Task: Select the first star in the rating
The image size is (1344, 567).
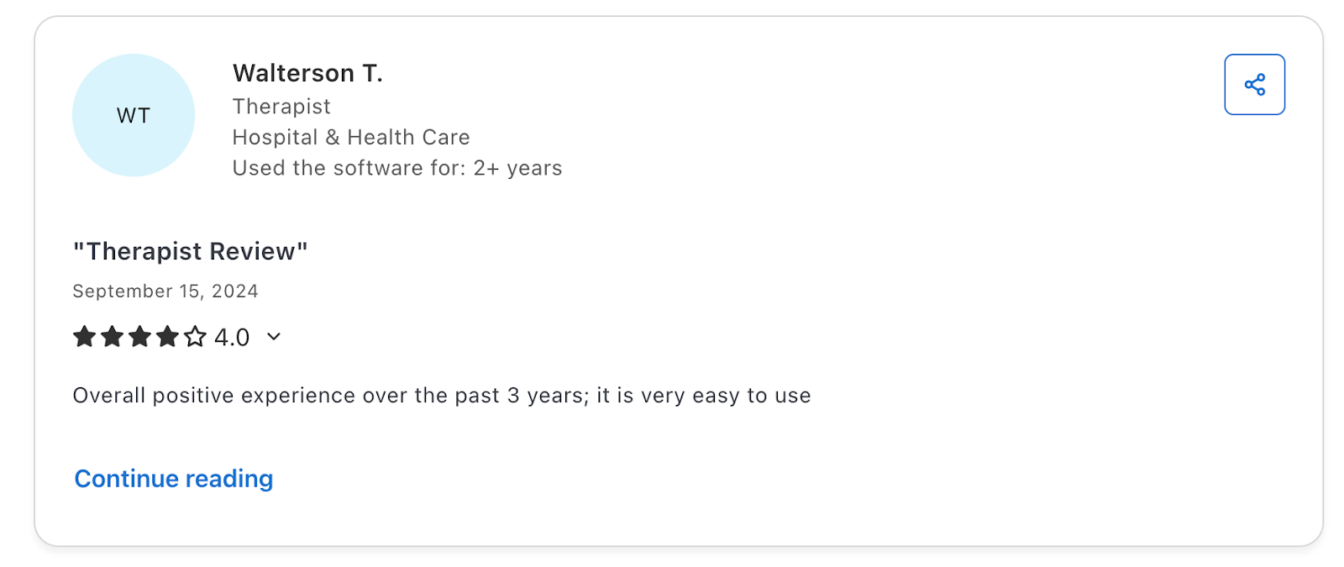Action: pos(84,336)
